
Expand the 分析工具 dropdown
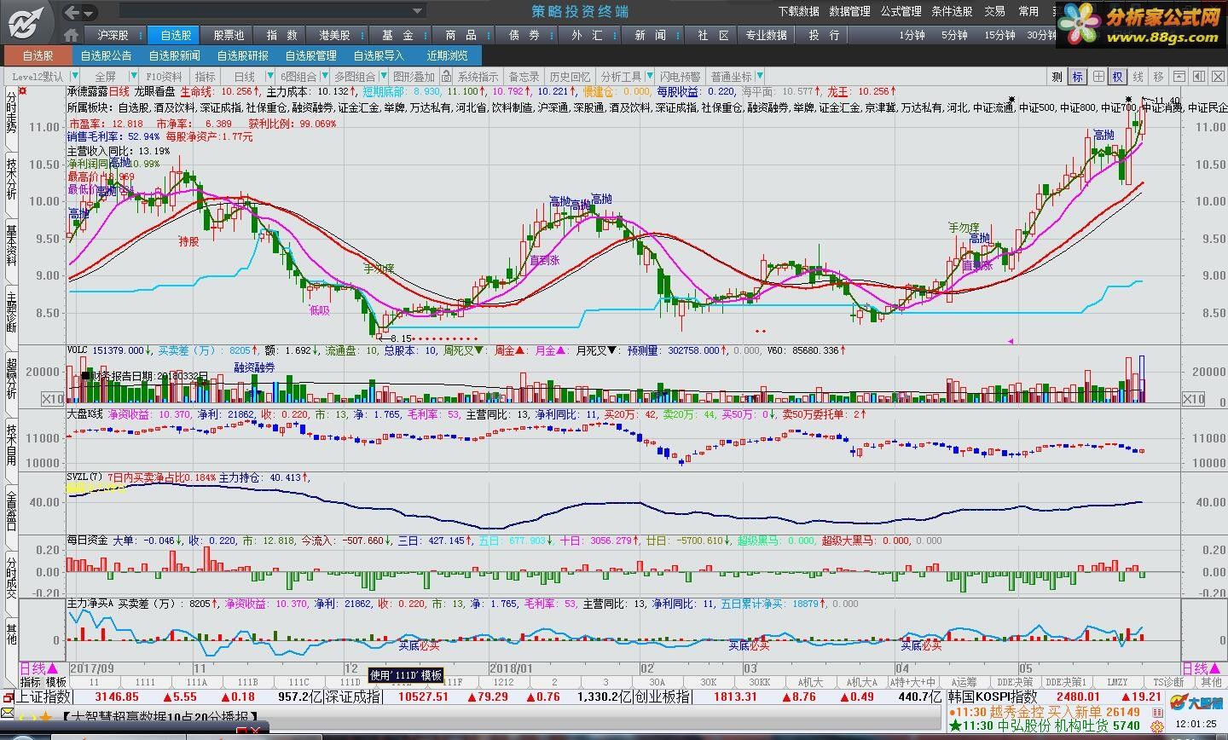tap(648, 77)
